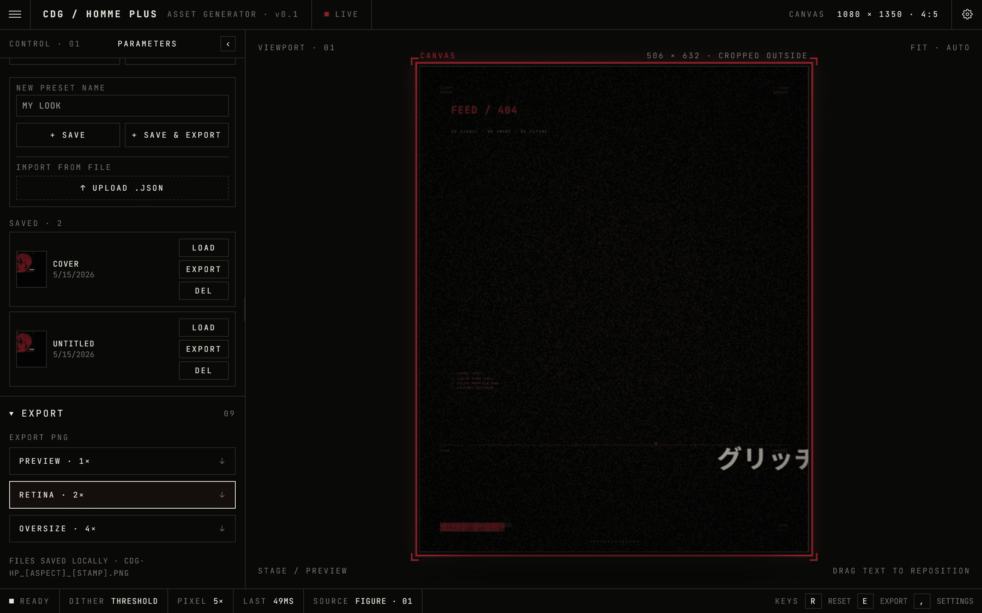Viewport: 982px width, 613px height.
Task: Open the hamburger menu
Action: [x=15, y=14]
